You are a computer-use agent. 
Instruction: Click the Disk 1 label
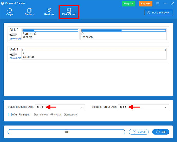(x=14, y=49)
